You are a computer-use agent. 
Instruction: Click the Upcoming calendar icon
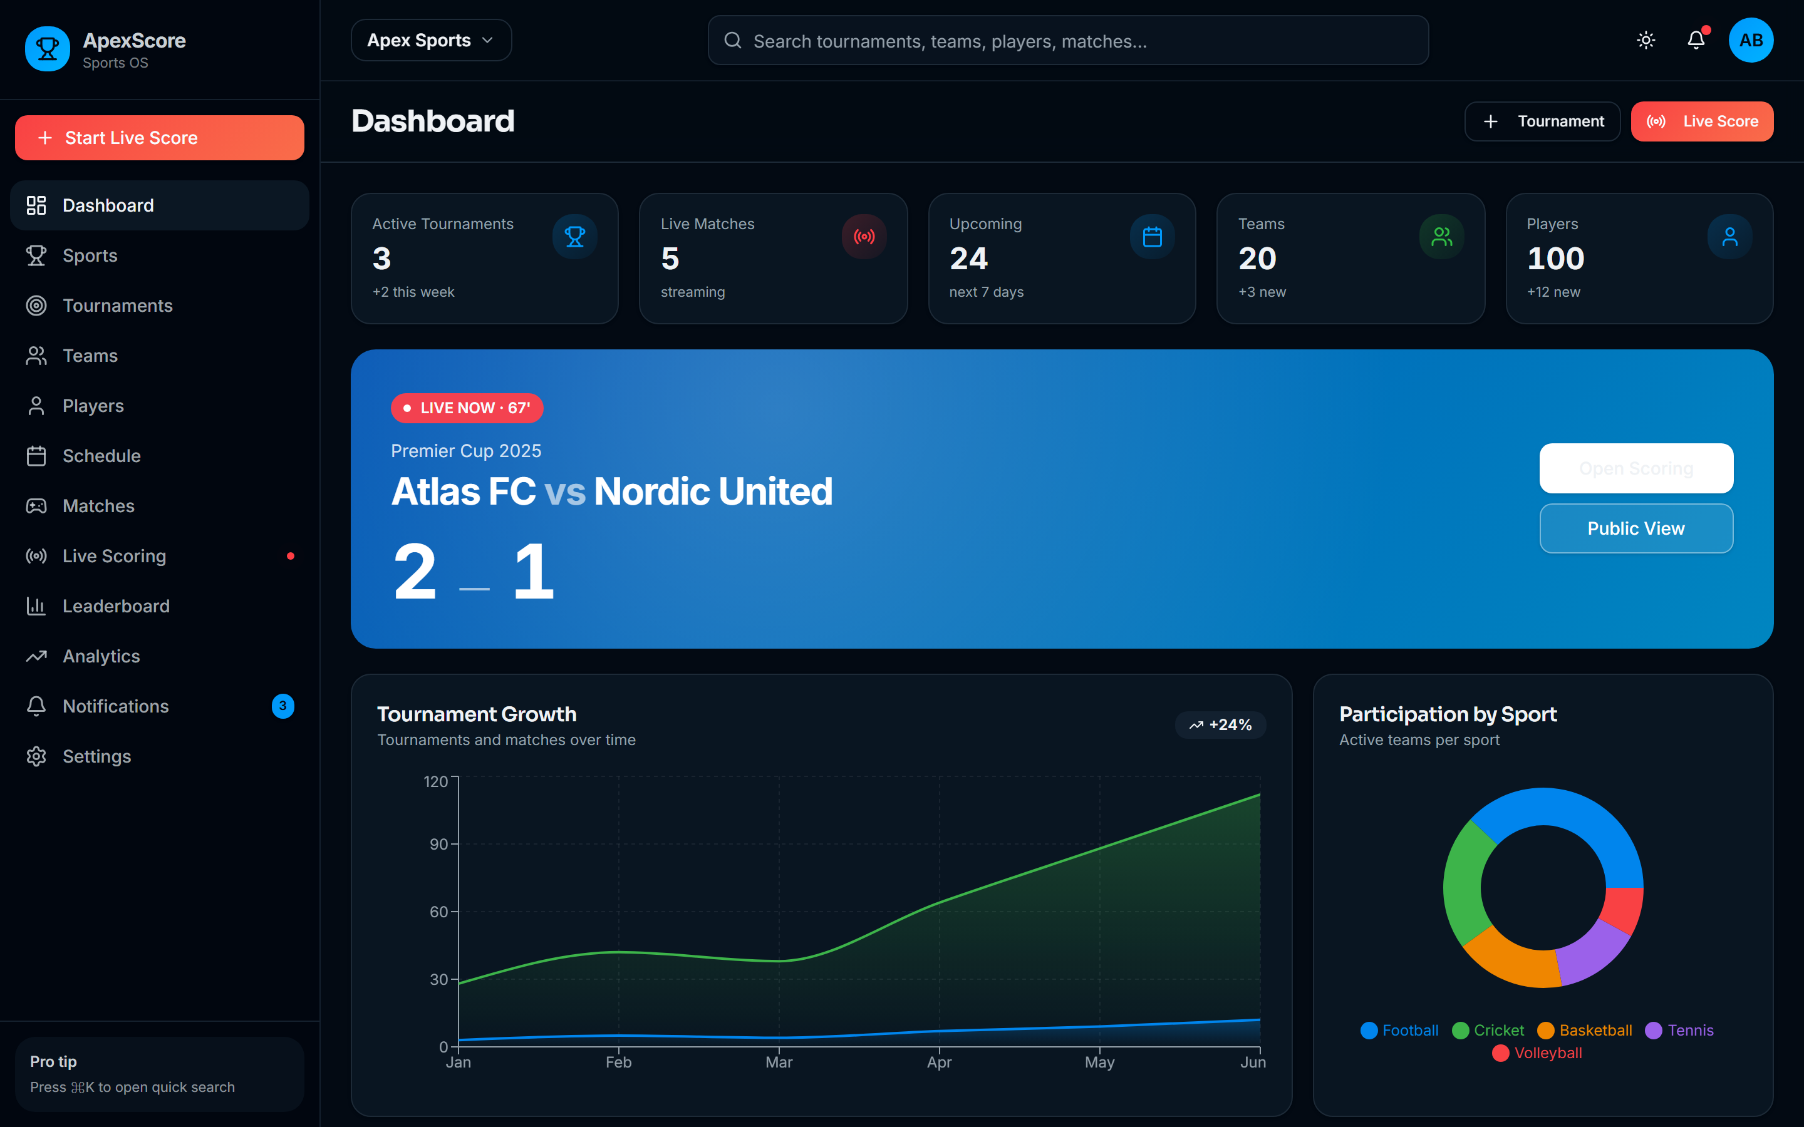pyautogui.click(x=1153, y=237)
